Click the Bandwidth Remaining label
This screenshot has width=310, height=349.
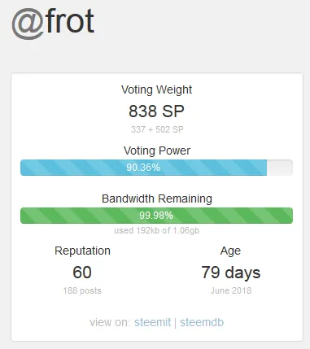coord(157,198)
